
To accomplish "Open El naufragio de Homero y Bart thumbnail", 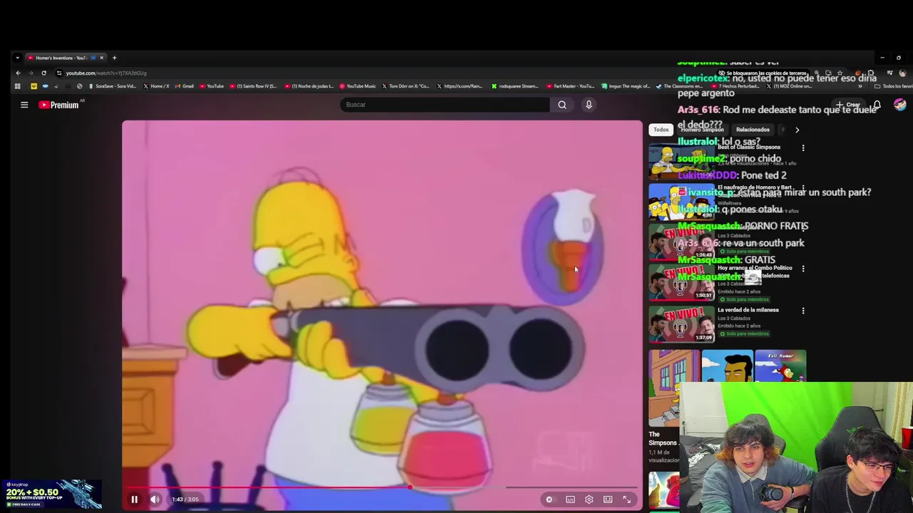I will tap(681, 202).
